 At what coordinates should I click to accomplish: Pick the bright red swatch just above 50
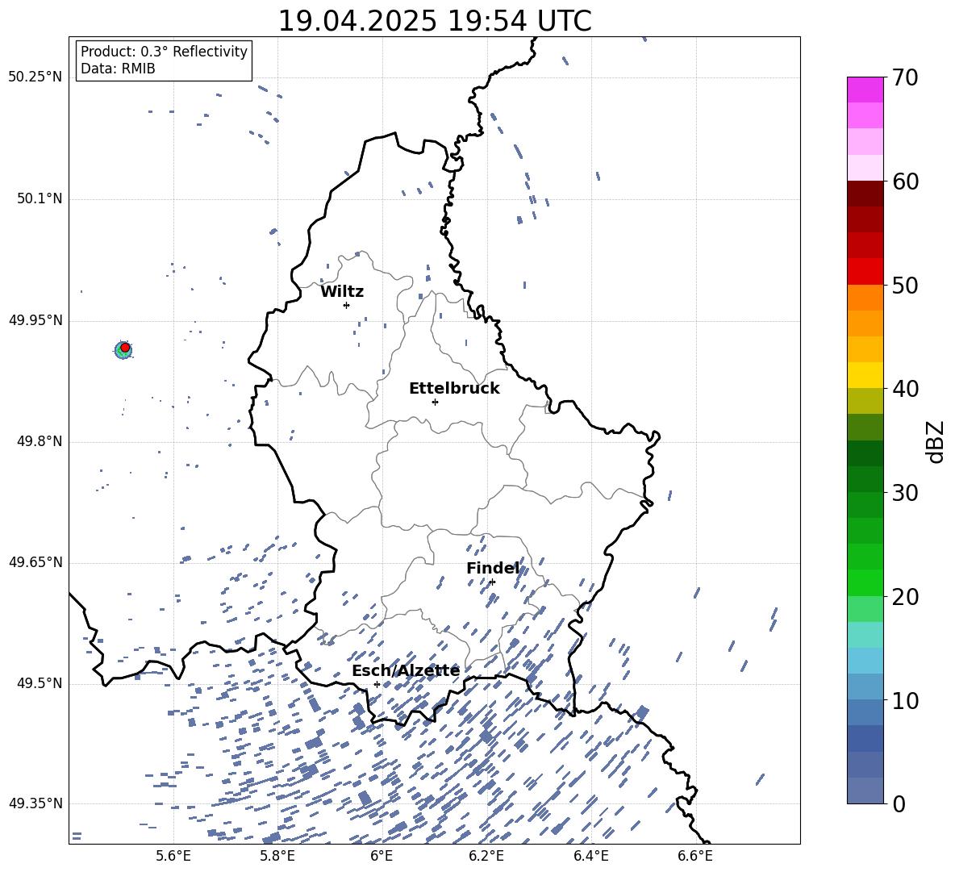pos(865,272)
